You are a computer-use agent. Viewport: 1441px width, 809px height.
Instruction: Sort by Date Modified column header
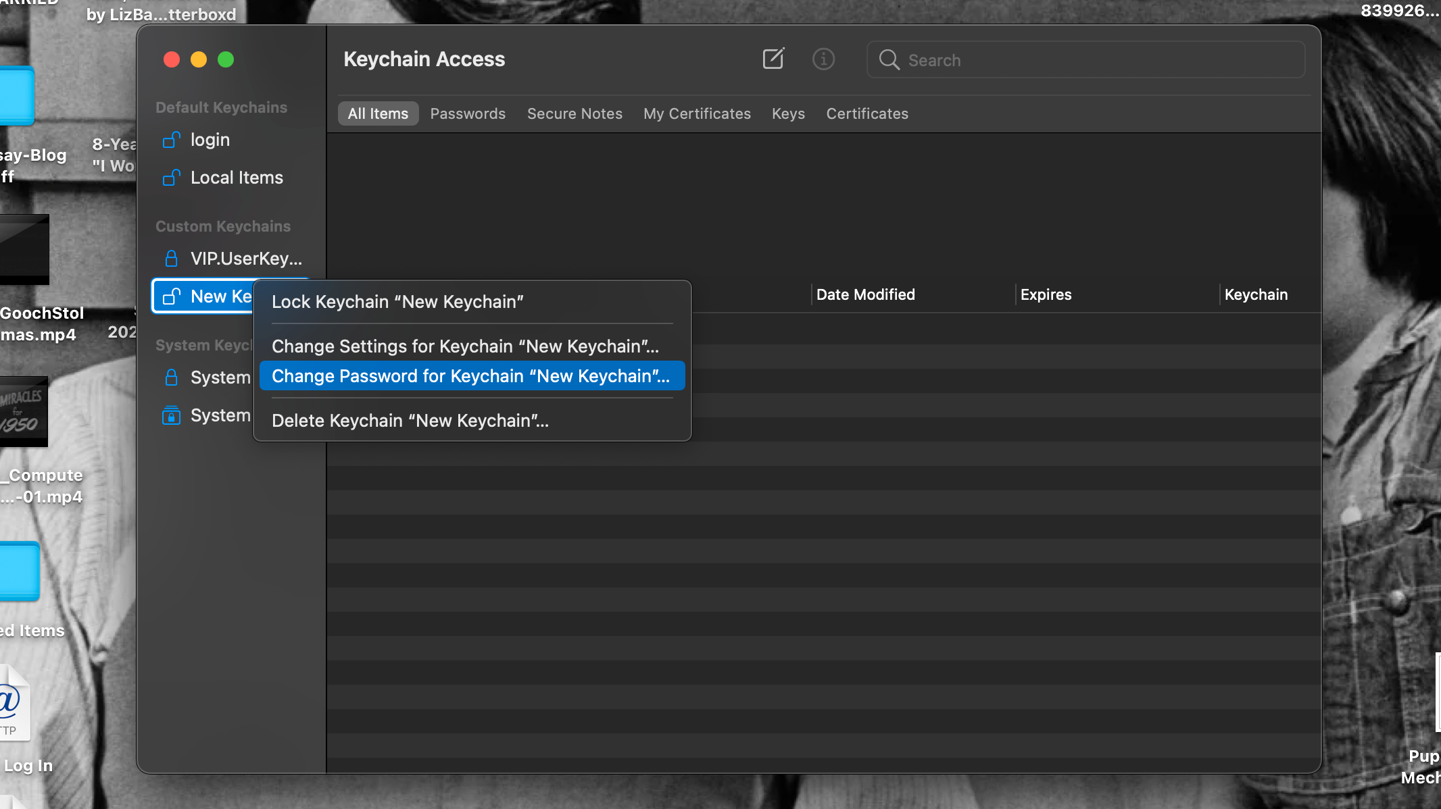pos(865,294)
